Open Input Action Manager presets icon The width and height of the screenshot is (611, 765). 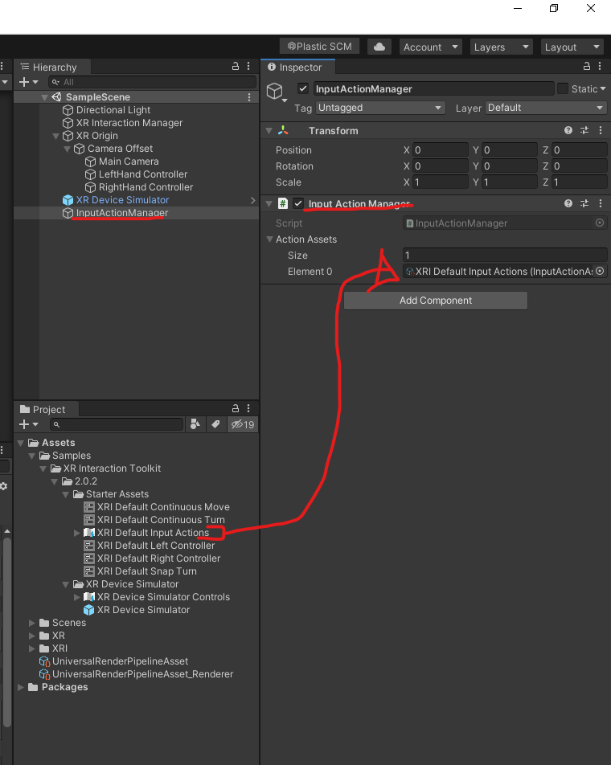584,203
